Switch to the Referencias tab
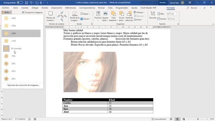The width and height of the screenshot is (215, 121). [x=71, y=8]
